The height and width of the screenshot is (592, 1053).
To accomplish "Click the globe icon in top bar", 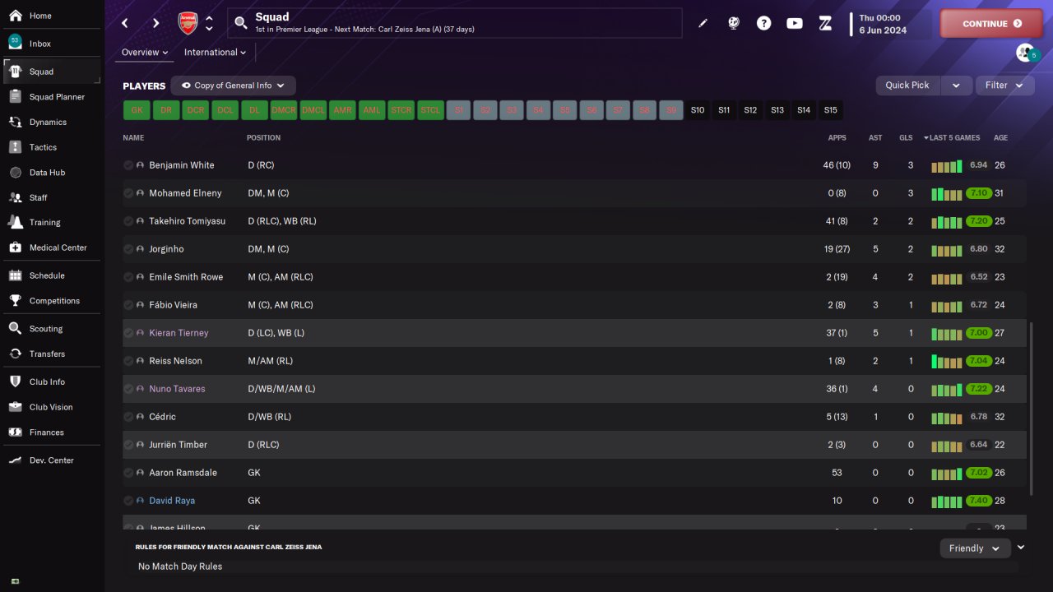I will [x=734, y=23].
